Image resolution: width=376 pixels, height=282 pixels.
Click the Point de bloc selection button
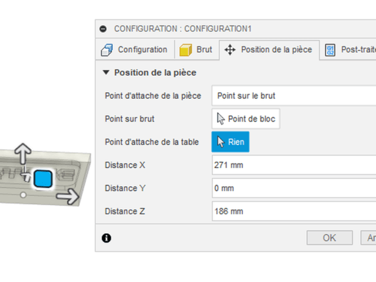[246, 119]
